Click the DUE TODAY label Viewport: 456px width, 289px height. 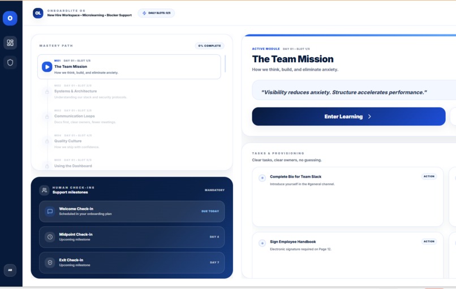point(210,212)
